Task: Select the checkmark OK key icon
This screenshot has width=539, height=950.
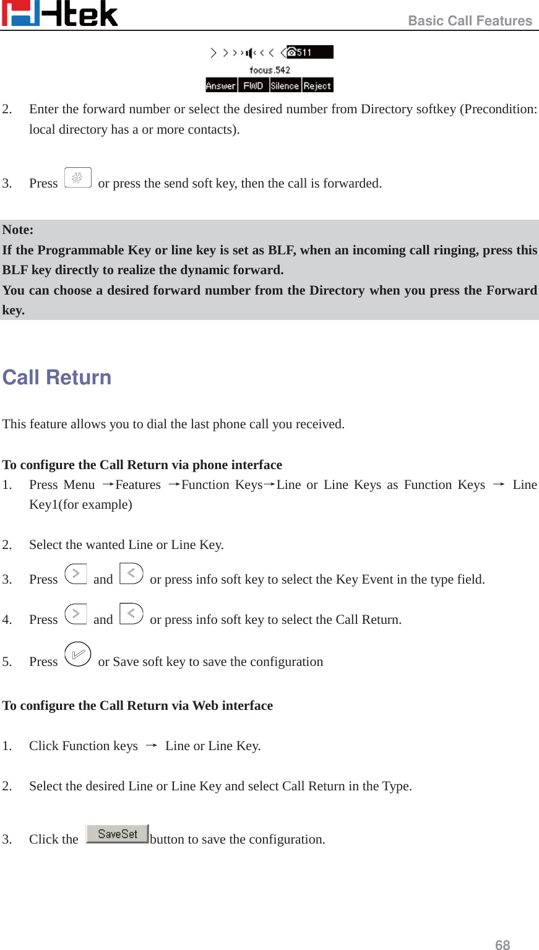Action: [79, 654]
